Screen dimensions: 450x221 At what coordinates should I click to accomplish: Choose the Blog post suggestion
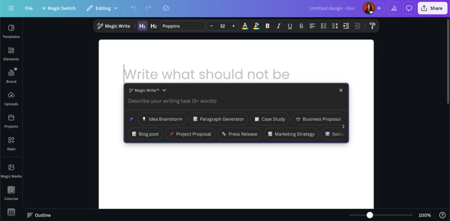[x=145, y=134]
